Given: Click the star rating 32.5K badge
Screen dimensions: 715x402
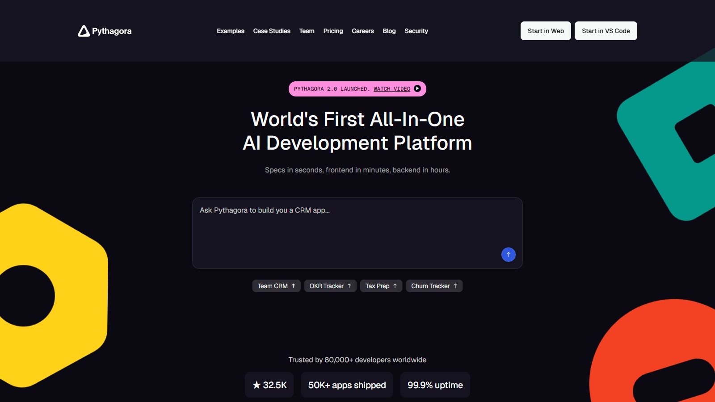Looking at the screenshot, I should click(269, 385).
